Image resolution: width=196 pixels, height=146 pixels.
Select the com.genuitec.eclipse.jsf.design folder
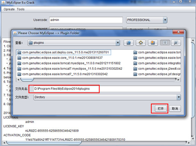tap(157, 74)
